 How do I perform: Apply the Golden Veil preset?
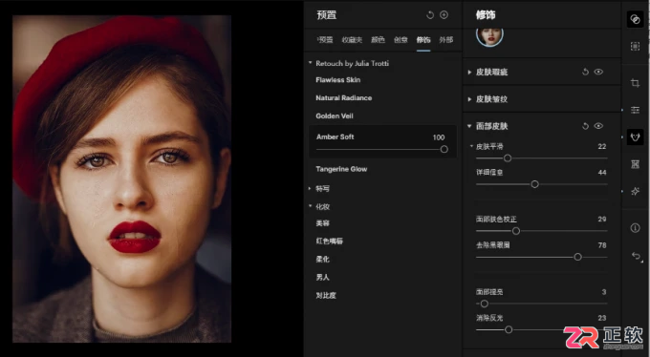(335, 115)
